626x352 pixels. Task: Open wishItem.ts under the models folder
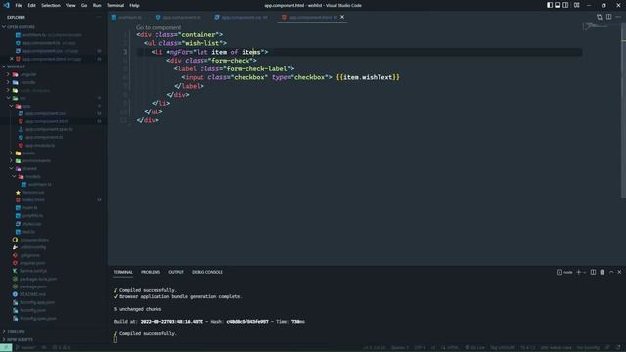39,185
